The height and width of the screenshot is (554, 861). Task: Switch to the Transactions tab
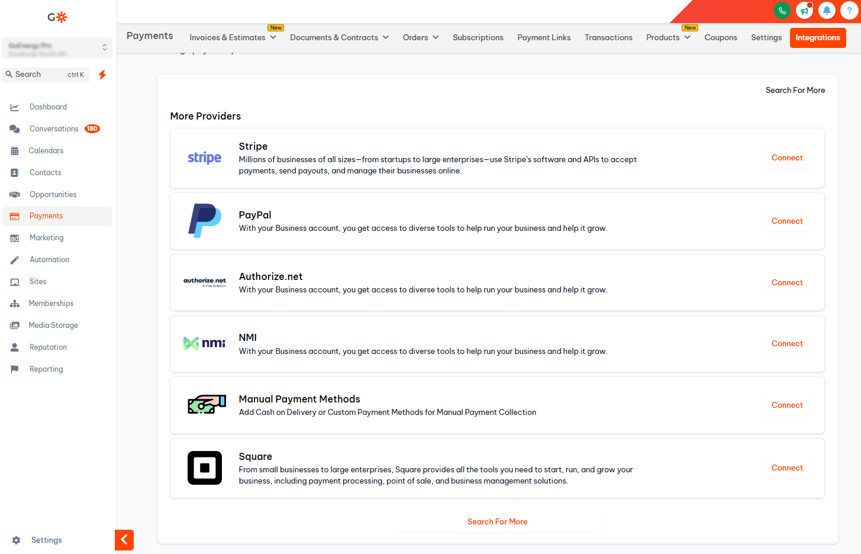pyautogui.click(x=608, y=37)
